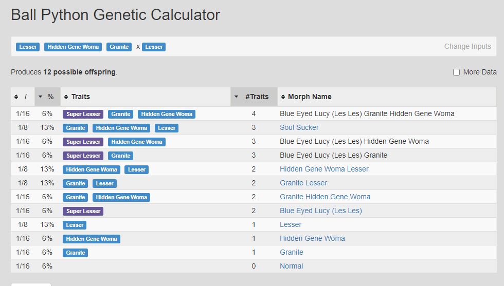Click the Change Inputs link
This screenshot has width=504, height=286.
(467, 46)
